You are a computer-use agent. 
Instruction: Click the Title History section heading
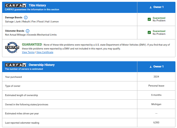(37, 5)
